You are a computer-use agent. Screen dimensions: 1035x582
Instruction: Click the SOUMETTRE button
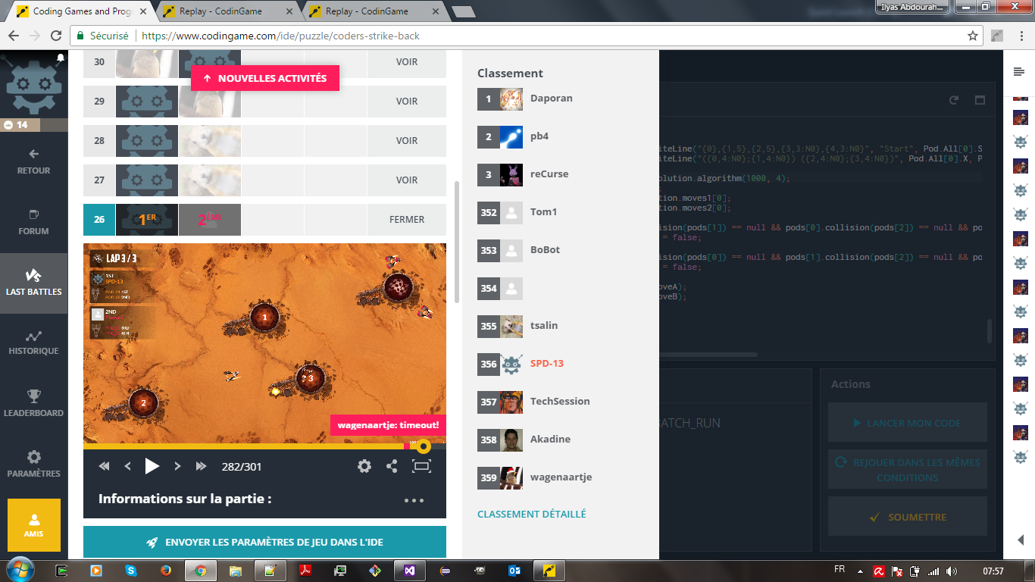[x=907, y=517]
